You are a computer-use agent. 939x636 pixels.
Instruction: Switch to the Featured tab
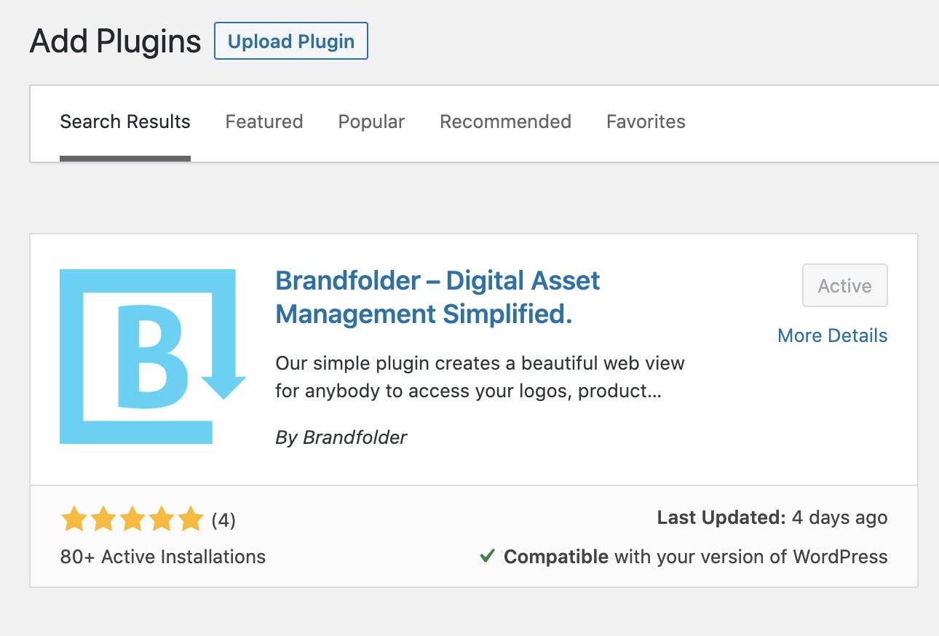tap(264, 122)
